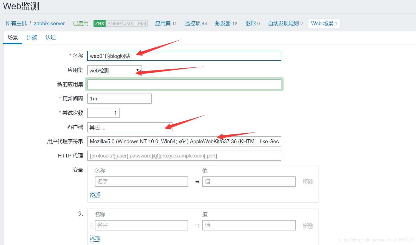The width and height of the screenshot is (416, 245).
Task: Click the 变量 值 input field
Action: point(249,182)
